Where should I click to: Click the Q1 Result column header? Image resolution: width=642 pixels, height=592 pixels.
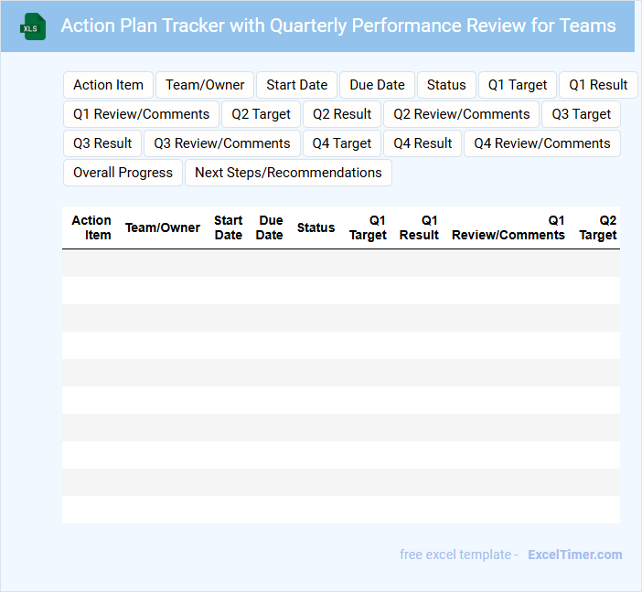[419, 227]
